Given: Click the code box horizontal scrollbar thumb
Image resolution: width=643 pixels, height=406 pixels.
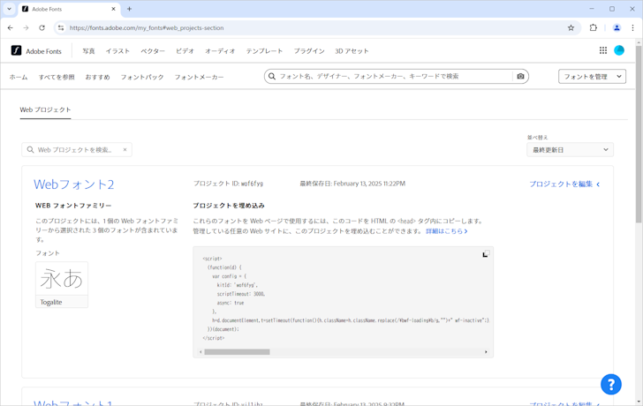Looking at the screenshot, I should point(237,352).
